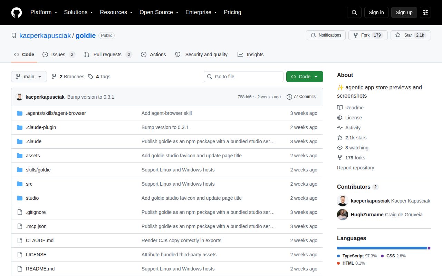This screenshot has height=276, width=442.
Task: Open 'Attribute bundled third-party assets' commit
Action: click(179, 255)
